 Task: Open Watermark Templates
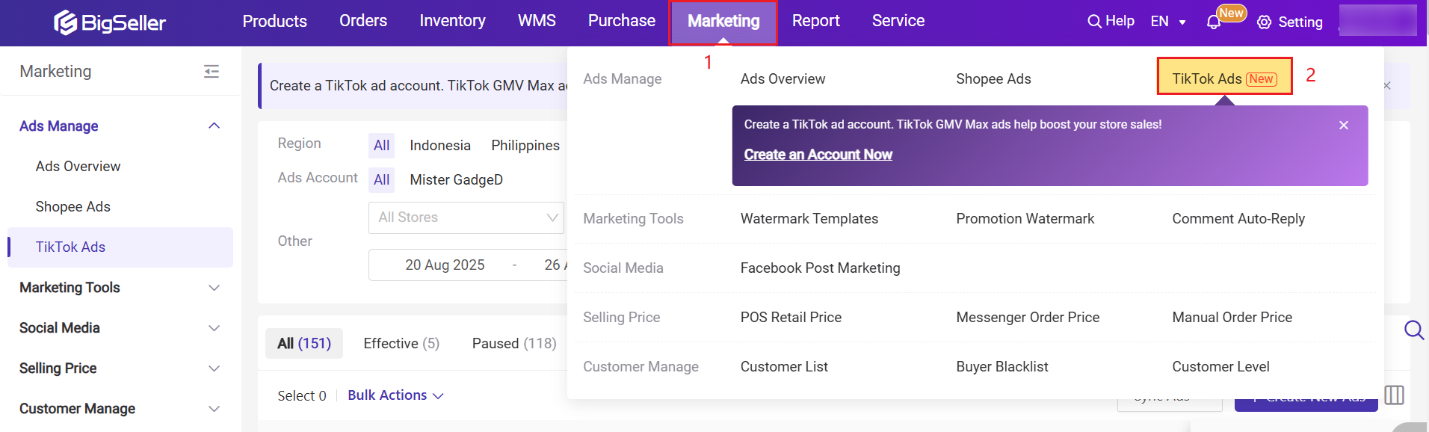[809, 219]
